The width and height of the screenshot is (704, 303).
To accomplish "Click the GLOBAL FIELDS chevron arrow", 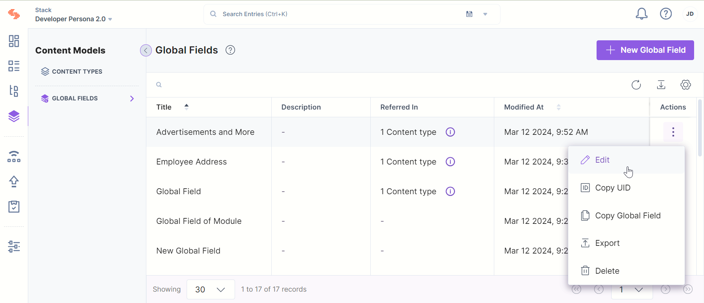I will point(132,99).
